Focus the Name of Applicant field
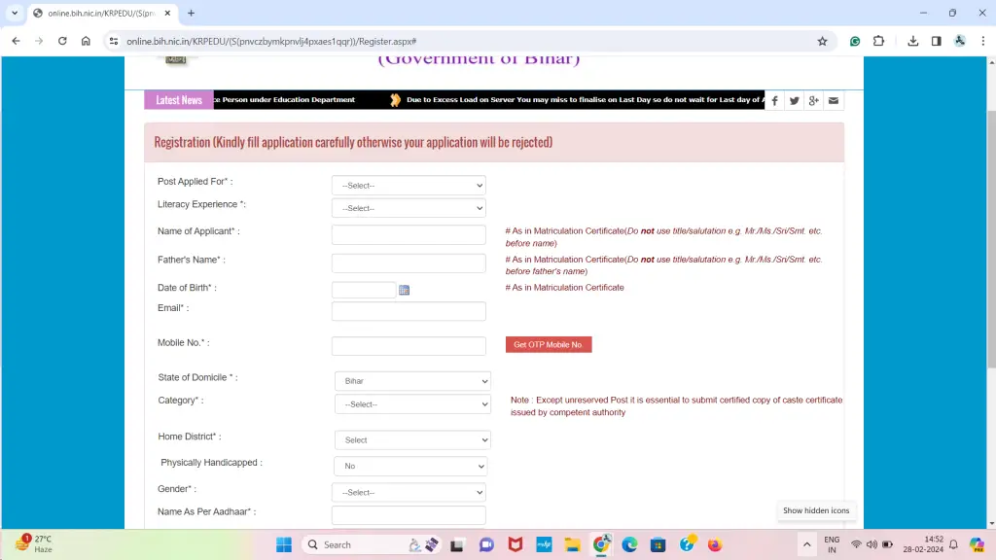This screenshot has width=996, height=560. tap(409, 235)
